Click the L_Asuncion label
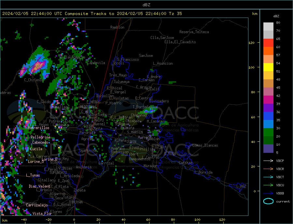Image resolution: width=293 pixels, height=224 pixels. [x=163, y=63]
